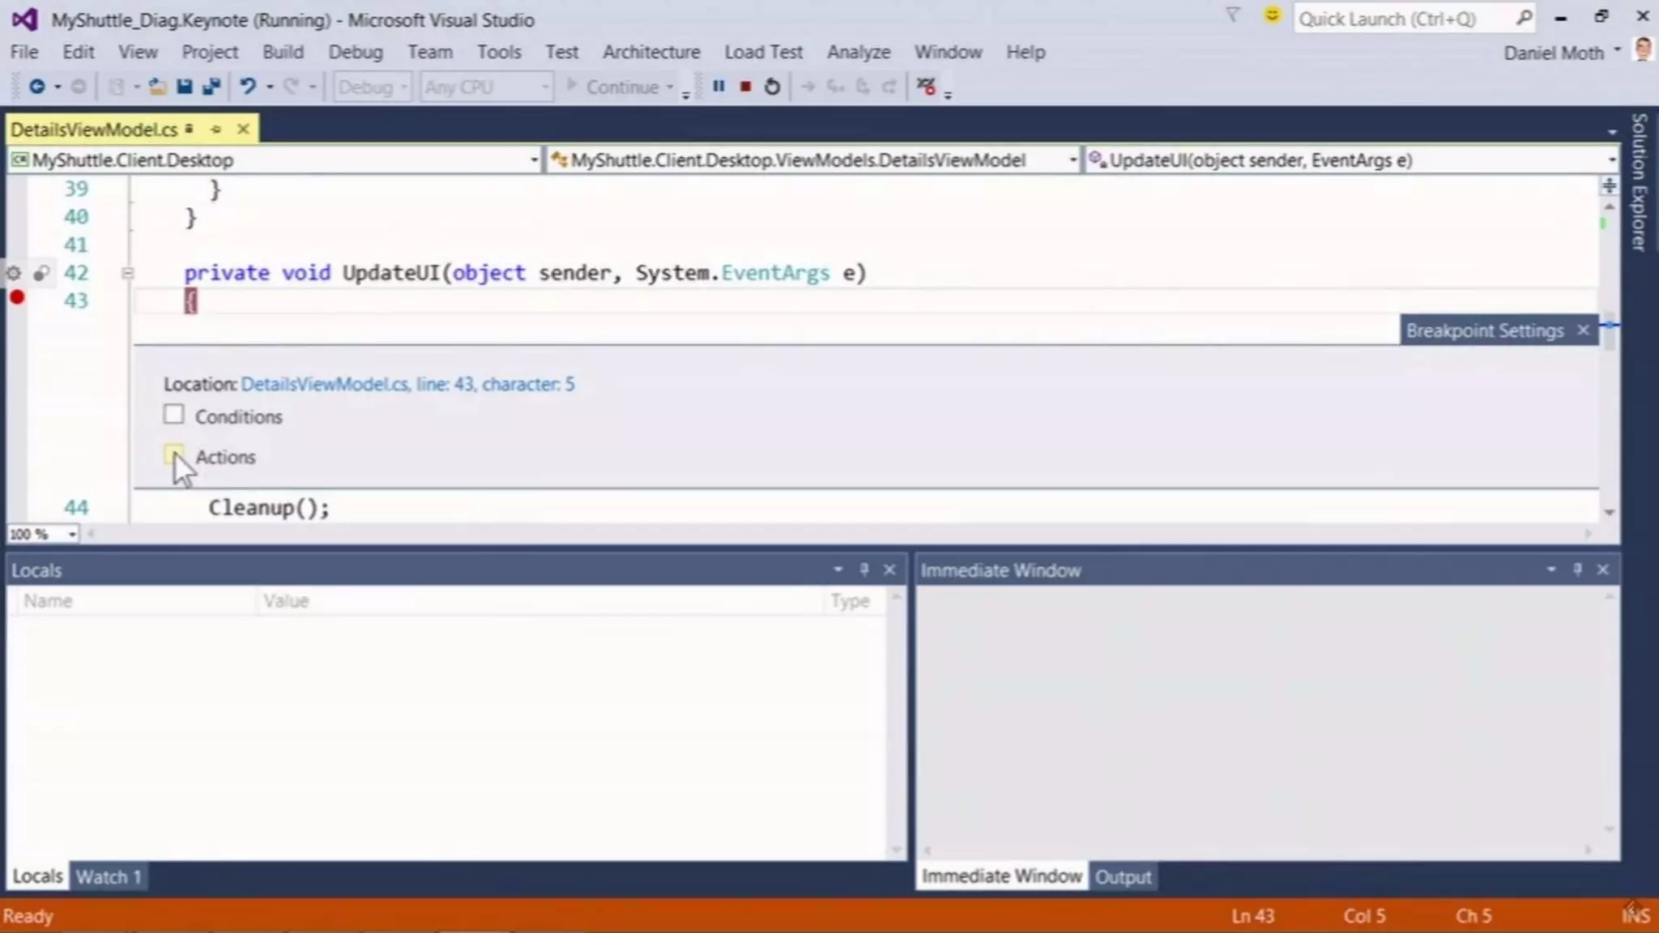The image size is (1659, 933).
Task: Open the Debug menu
Action: tap(355, 52)
